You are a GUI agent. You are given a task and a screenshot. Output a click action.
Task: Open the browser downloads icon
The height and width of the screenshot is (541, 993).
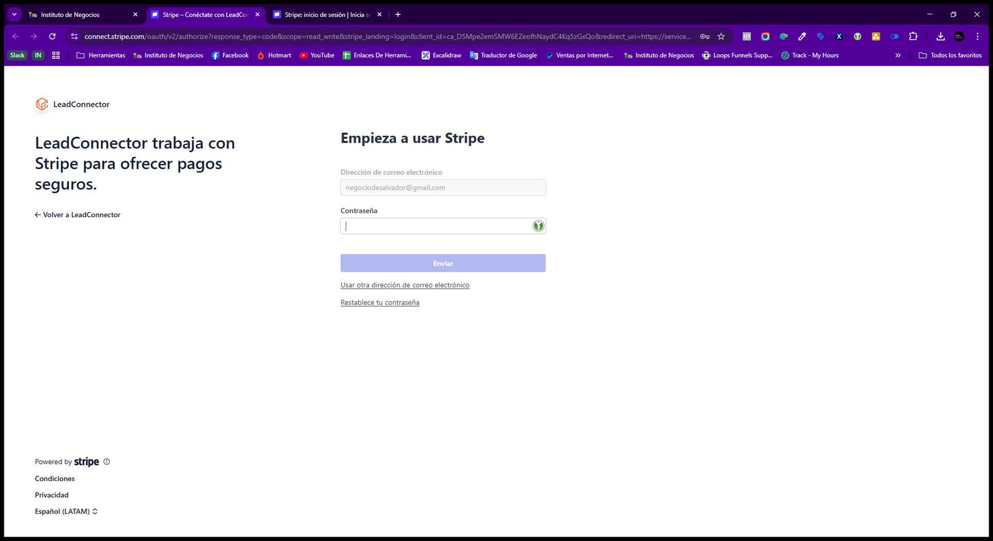pyautogui.click(x=940, y=37)
